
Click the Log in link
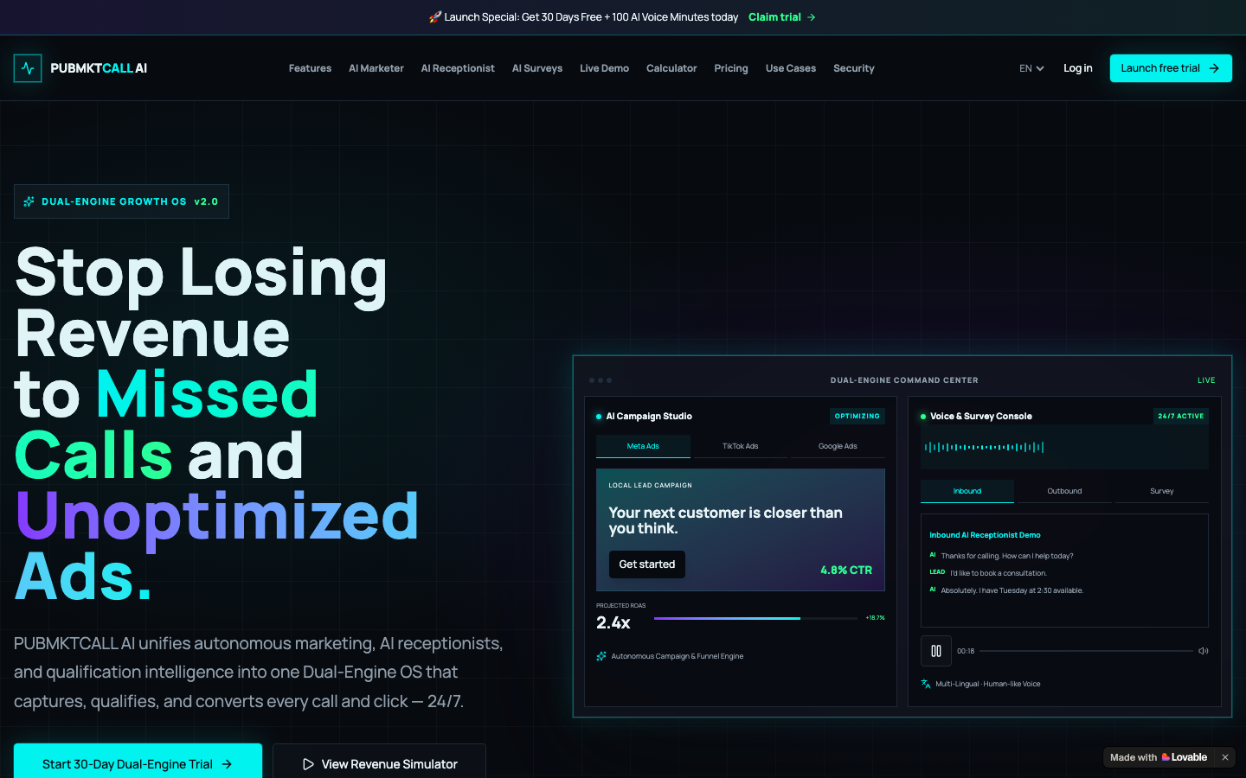1078,68
